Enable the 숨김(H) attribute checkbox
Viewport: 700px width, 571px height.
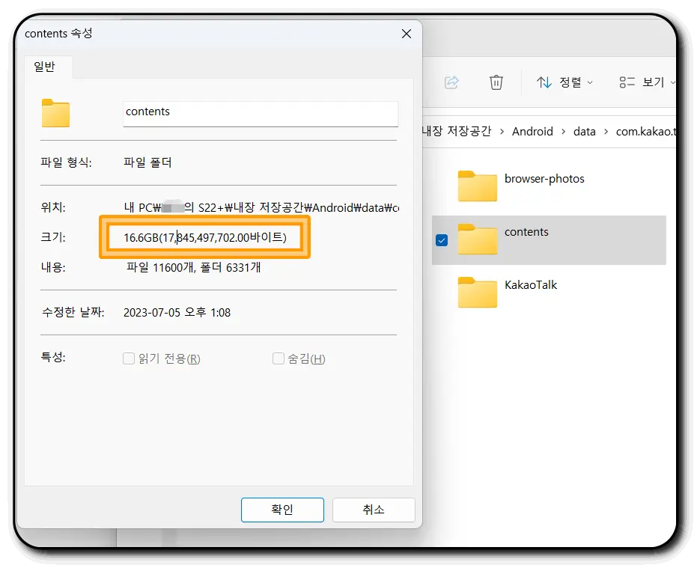click(x=278, y=358)
